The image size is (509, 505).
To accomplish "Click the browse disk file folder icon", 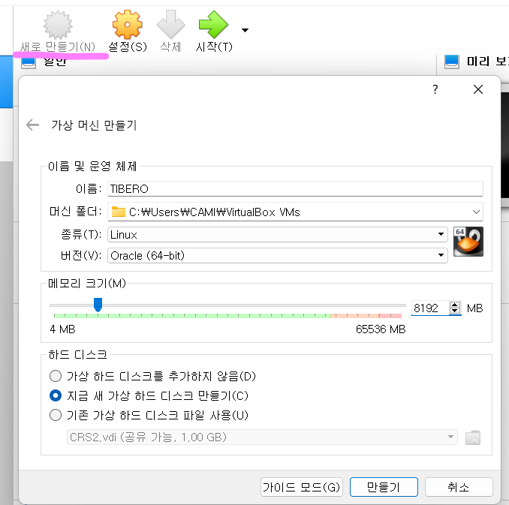I will pos(473,437).
